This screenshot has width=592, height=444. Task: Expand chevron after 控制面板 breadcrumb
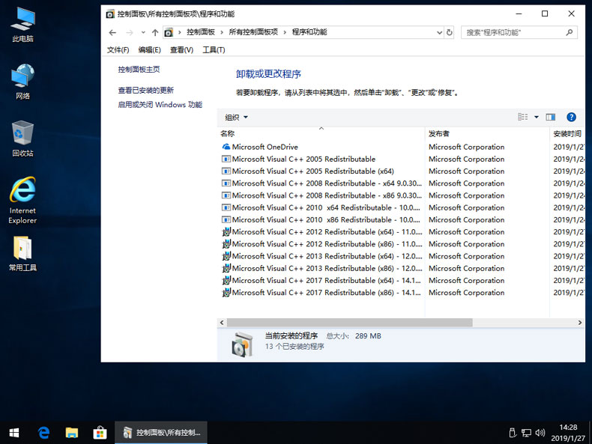[x=222, y=32]
